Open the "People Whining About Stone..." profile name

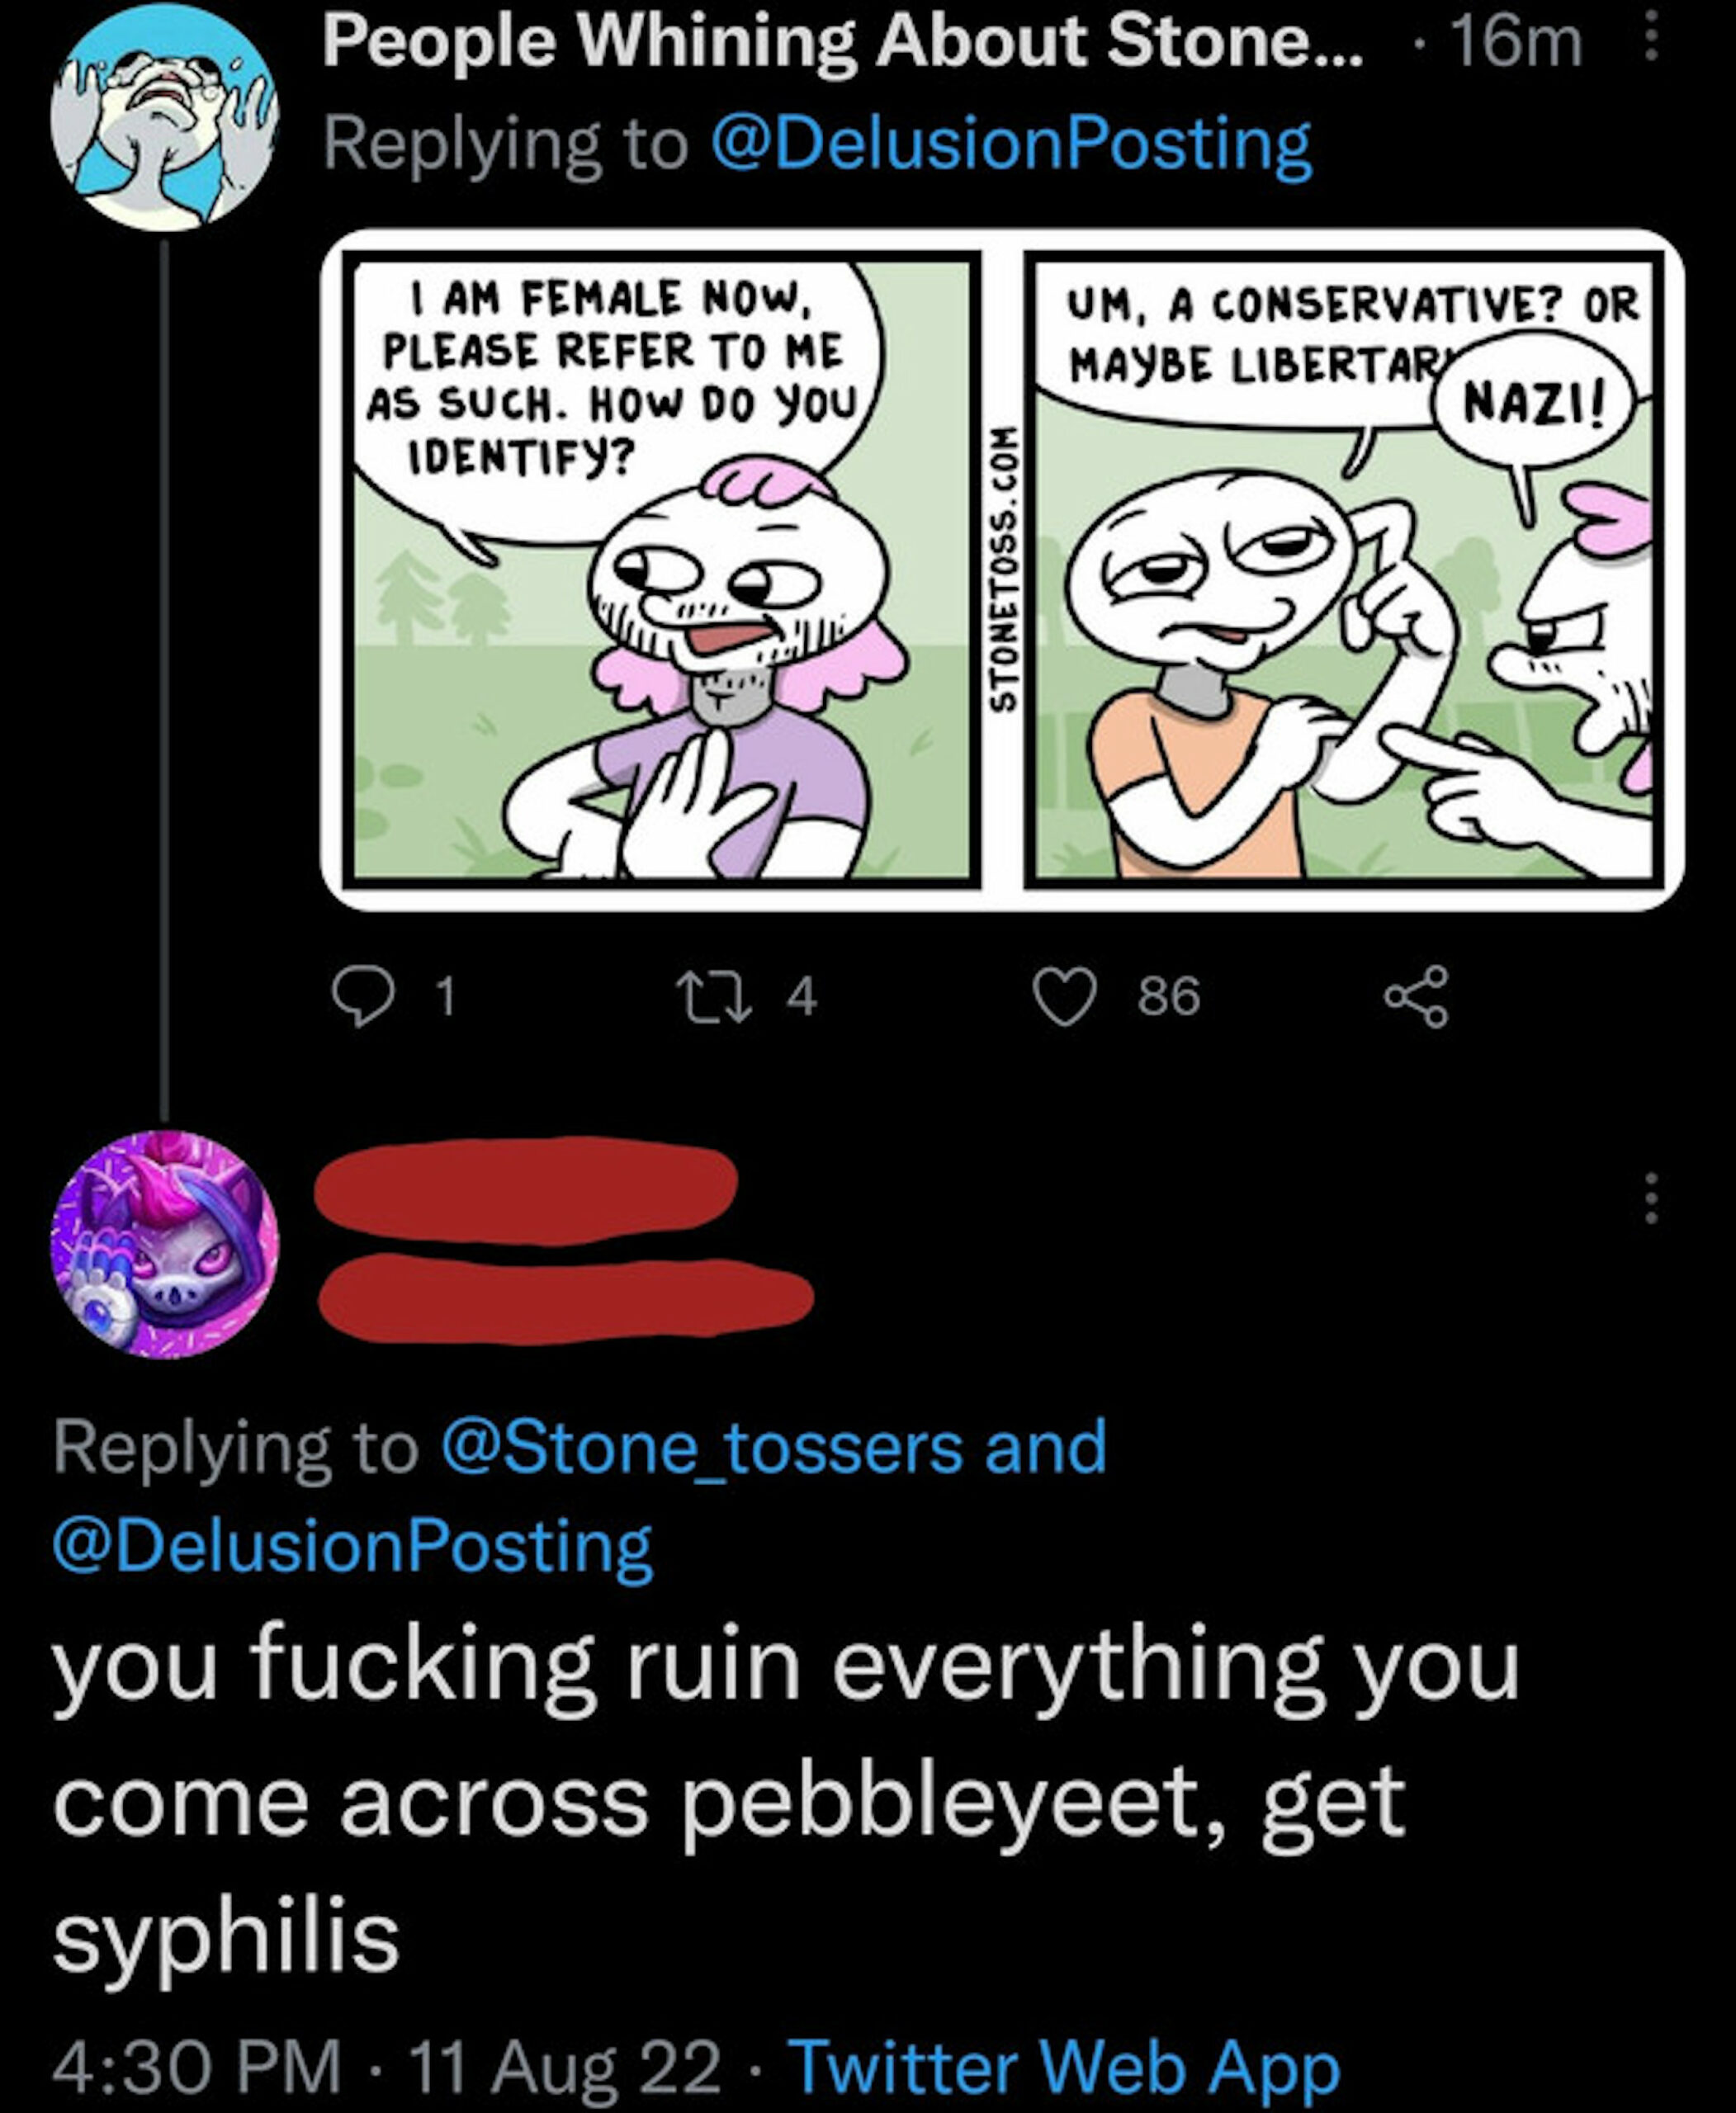pyautogui.click(x=841, y=42)
